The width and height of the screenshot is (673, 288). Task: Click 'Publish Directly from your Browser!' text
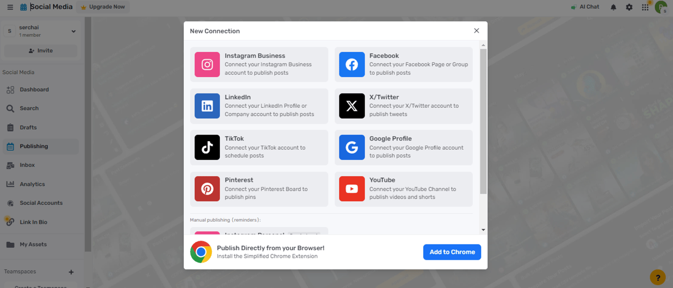tap(270, 248)
